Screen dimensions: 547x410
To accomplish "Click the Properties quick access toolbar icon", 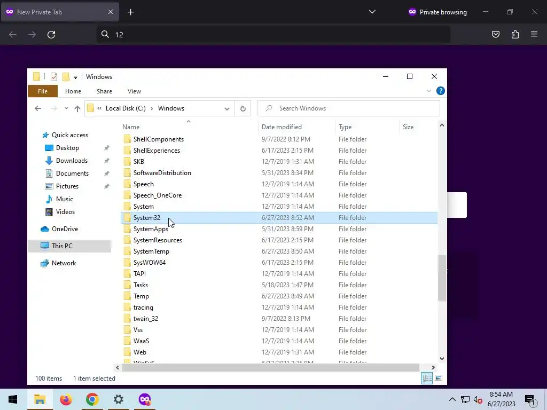I will [x=54, y=77].
